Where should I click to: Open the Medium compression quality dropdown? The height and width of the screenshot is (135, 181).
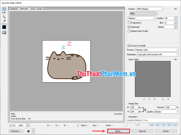pyautogui.click(x=142, y=18)
